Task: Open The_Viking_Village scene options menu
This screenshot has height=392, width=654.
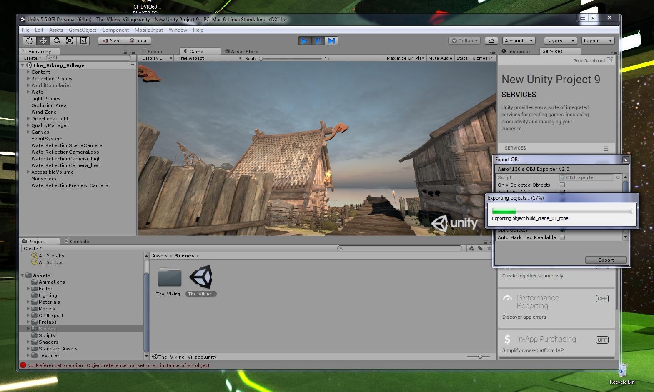Action: (131, 65)
